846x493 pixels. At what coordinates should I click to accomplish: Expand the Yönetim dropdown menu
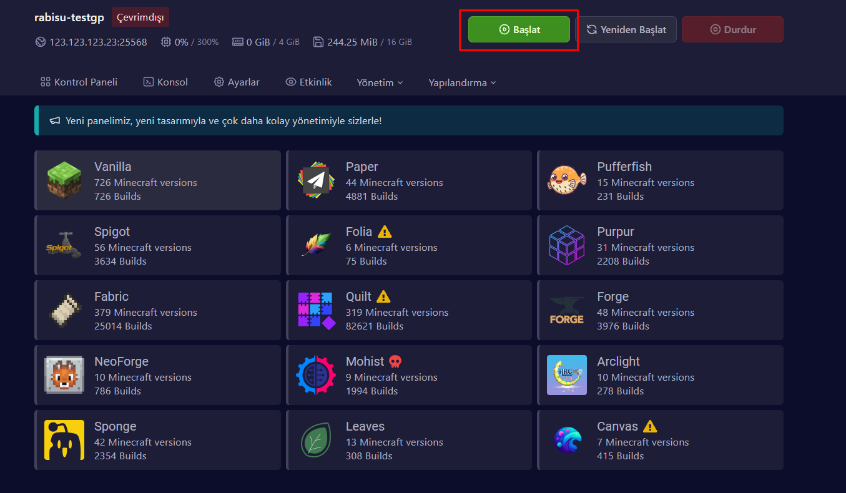point(380,82)
